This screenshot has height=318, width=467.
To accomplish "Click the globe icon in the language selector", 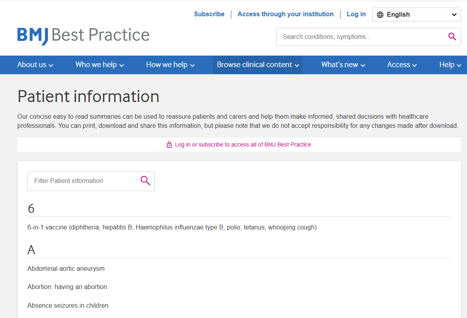I will coord(380,15).
